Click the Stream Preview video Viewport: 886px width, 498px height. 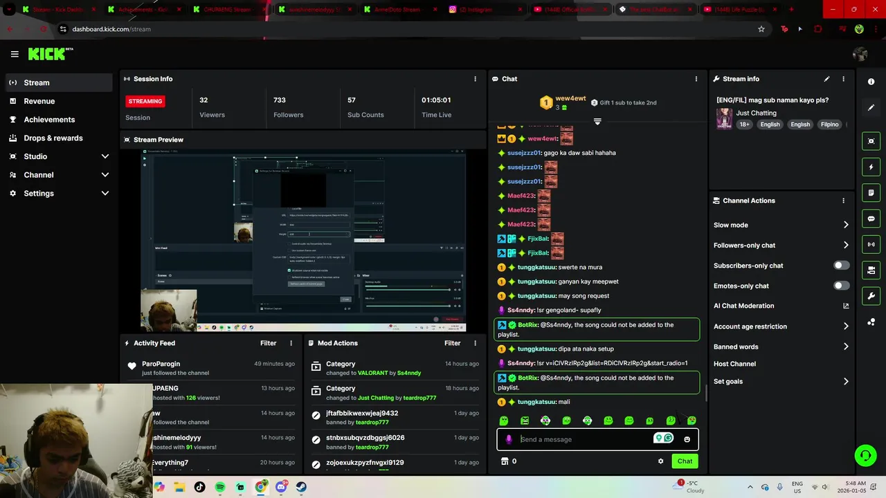303,240
